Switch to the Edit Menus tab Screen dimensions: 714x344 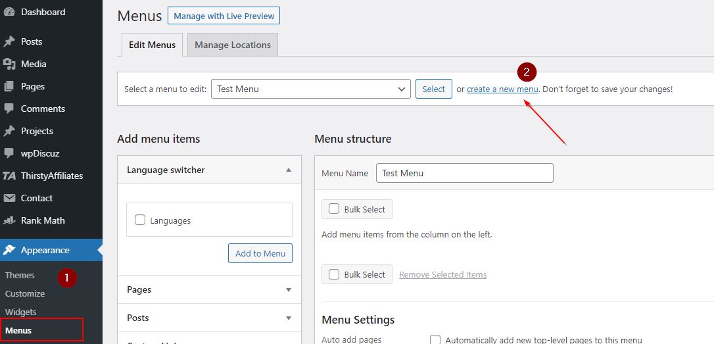click(152, 45)
